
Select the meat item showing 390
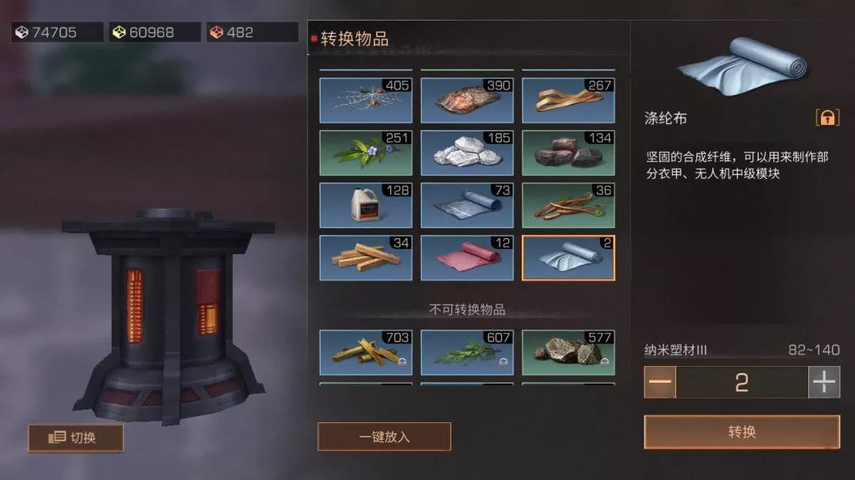pos(467,100)
